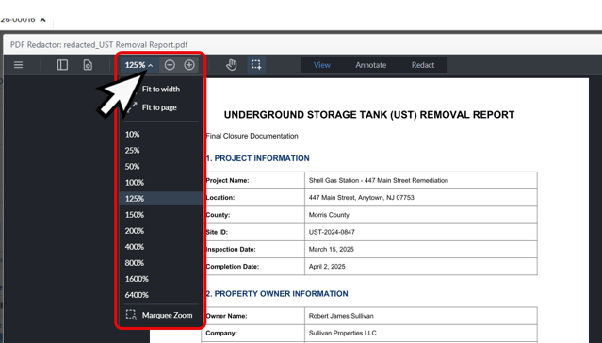Click the zoom in plus icon
602x343 pixels.
click(x=189, y=65)
